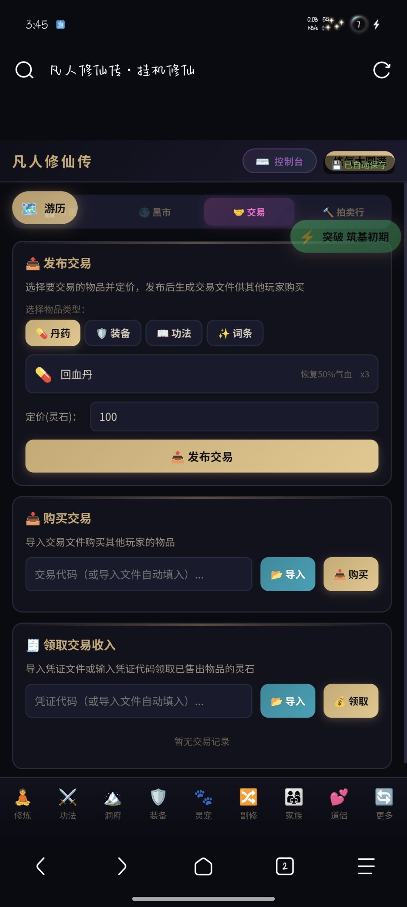Select the 装备 item type

point(113,333)
